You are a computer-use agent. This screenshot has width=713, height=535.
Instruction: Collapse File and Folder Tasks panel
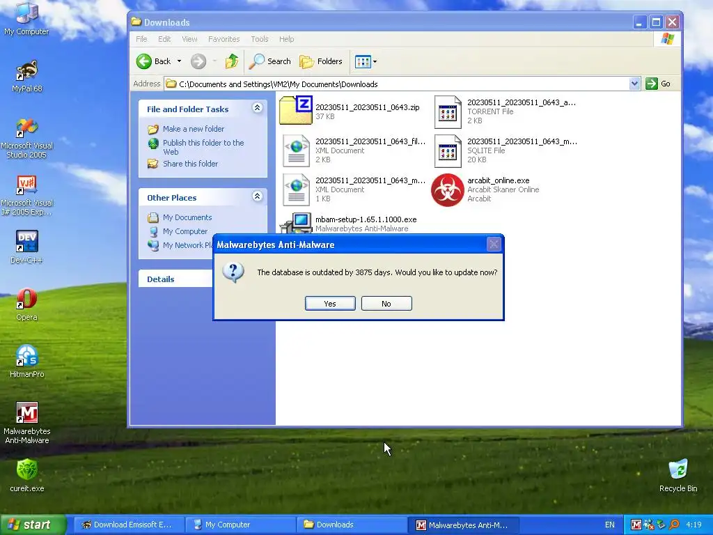pyautogui.click(x=257, y=108)
